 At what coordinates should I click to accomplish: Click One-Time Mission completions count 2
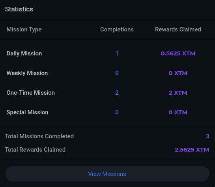pos(117,93)
